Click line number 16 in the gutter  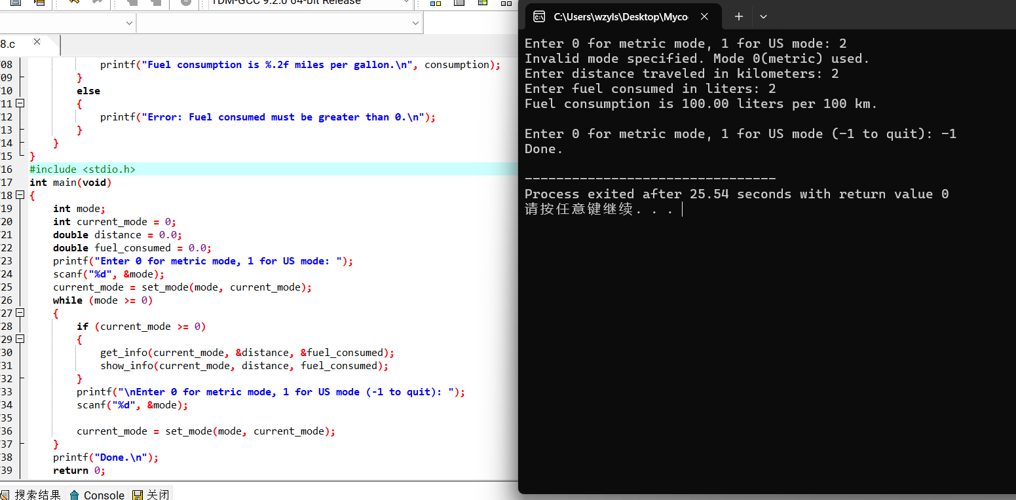click(7, 169)
